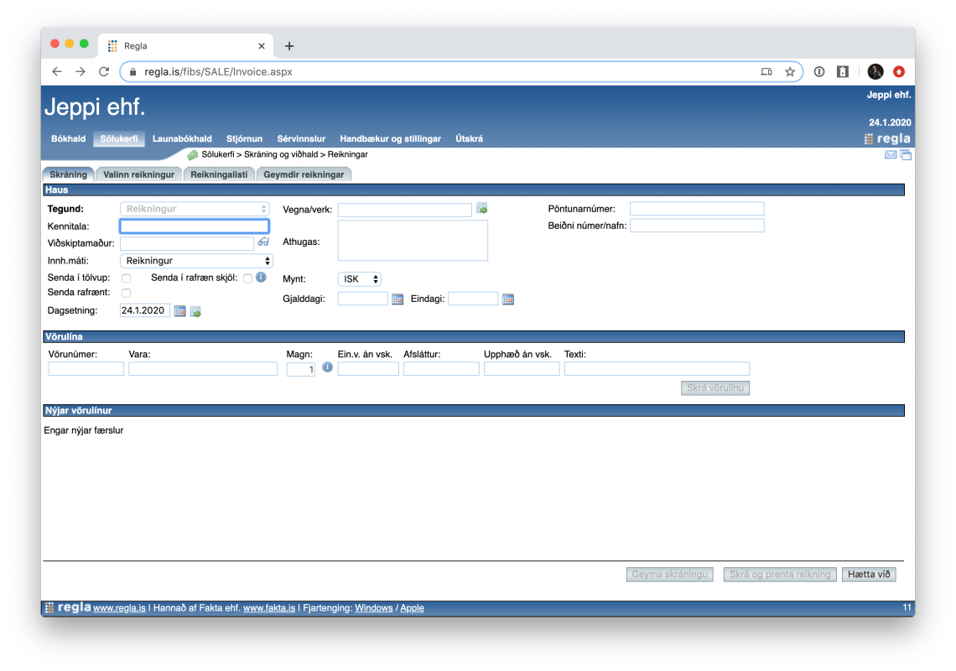Screen dimensions: 956x671
Task: Click the binoculars search icon beside Viðskiptamaður
Action: click(x=263, y=242)
